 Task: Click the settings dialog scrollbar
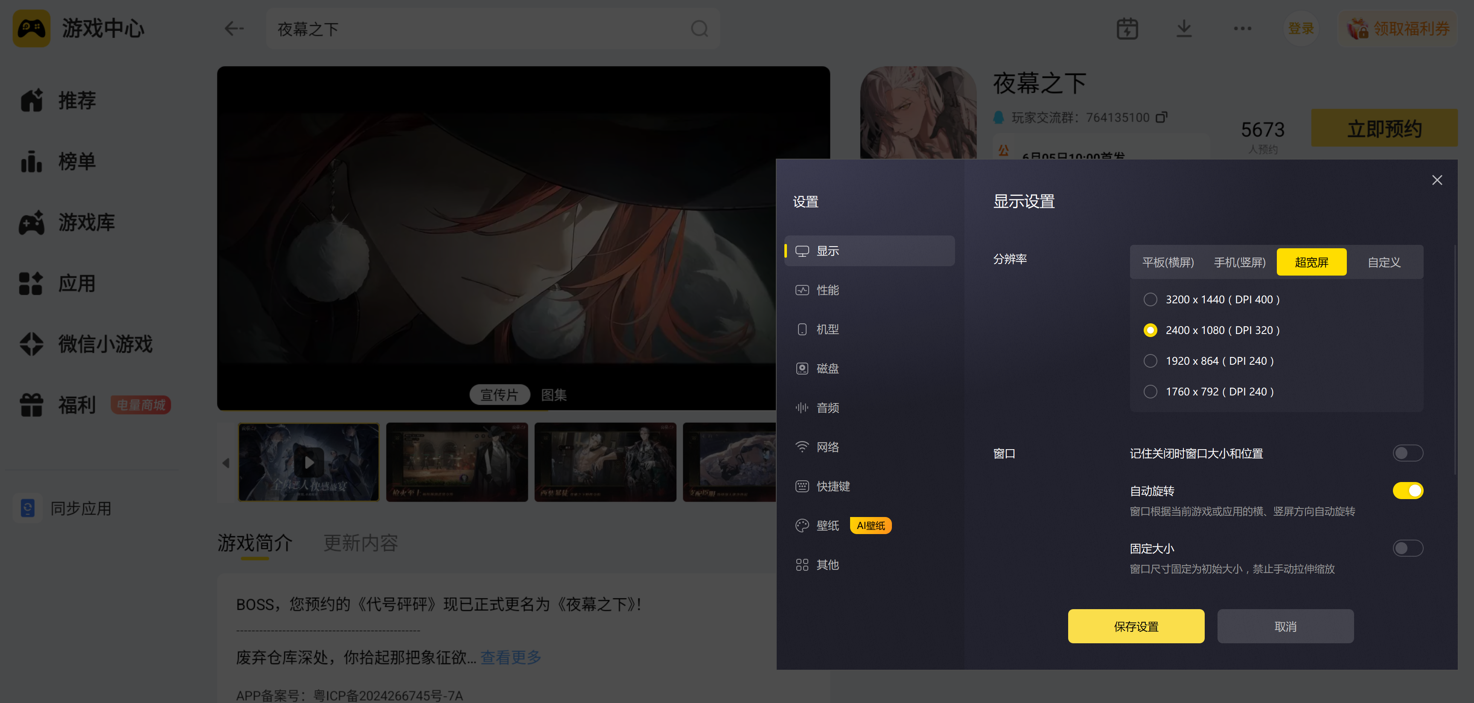pyautogui.click(x=1454, y=359)
